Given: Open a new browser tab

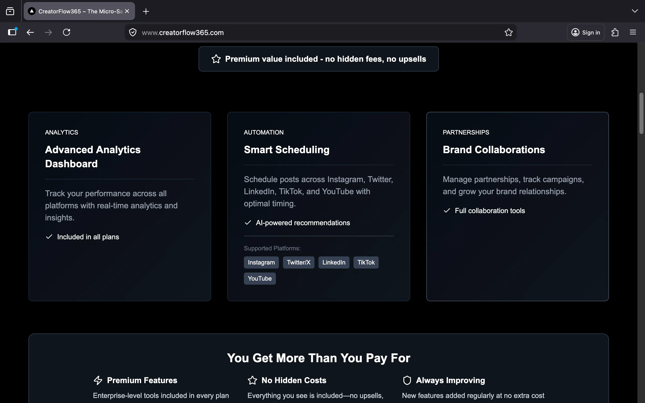Looking at the screenshot, I should click(x=146, y=11).
